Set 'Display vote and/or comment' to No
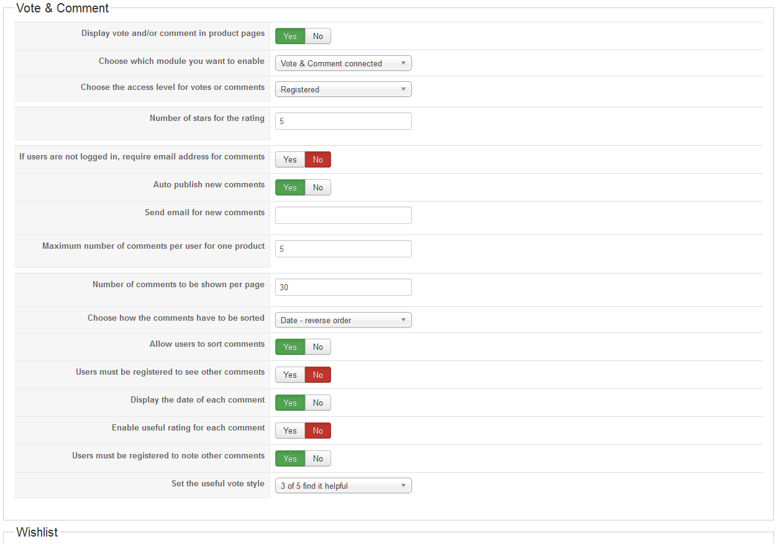 point(318,36)
